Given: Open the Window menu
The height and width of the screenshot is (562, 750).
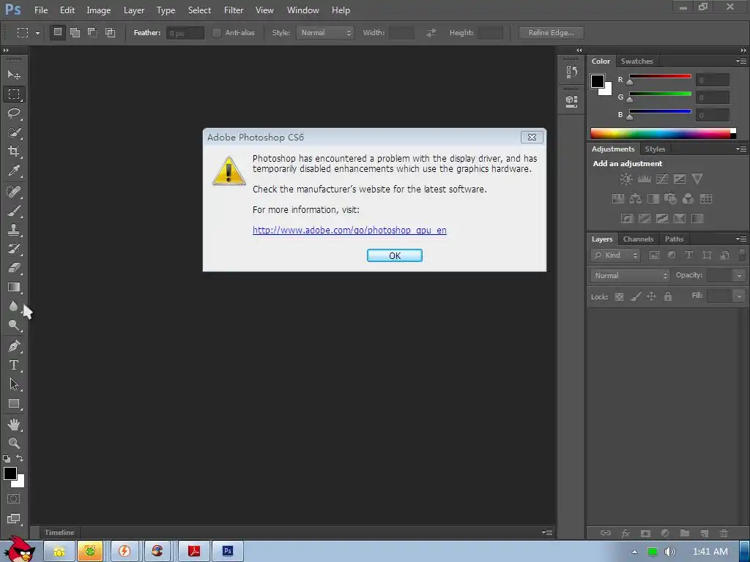Looking at the screenshot, I should [x=302, y=10].
